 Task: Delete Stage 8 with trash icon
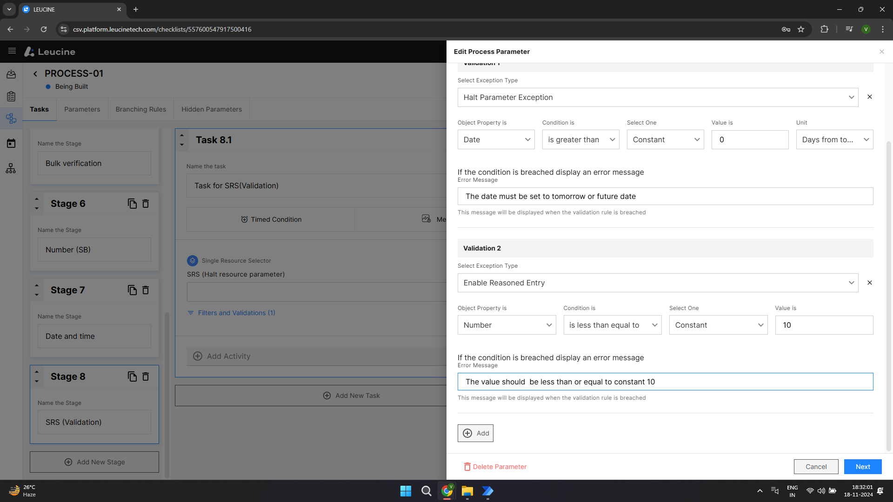[x=146, y=376]
